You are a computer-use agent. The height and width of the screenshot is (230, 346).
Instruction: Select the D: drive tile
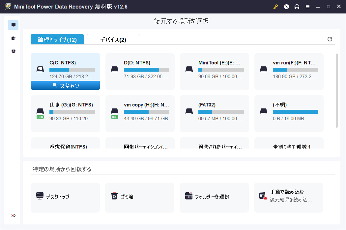(140, 71)
